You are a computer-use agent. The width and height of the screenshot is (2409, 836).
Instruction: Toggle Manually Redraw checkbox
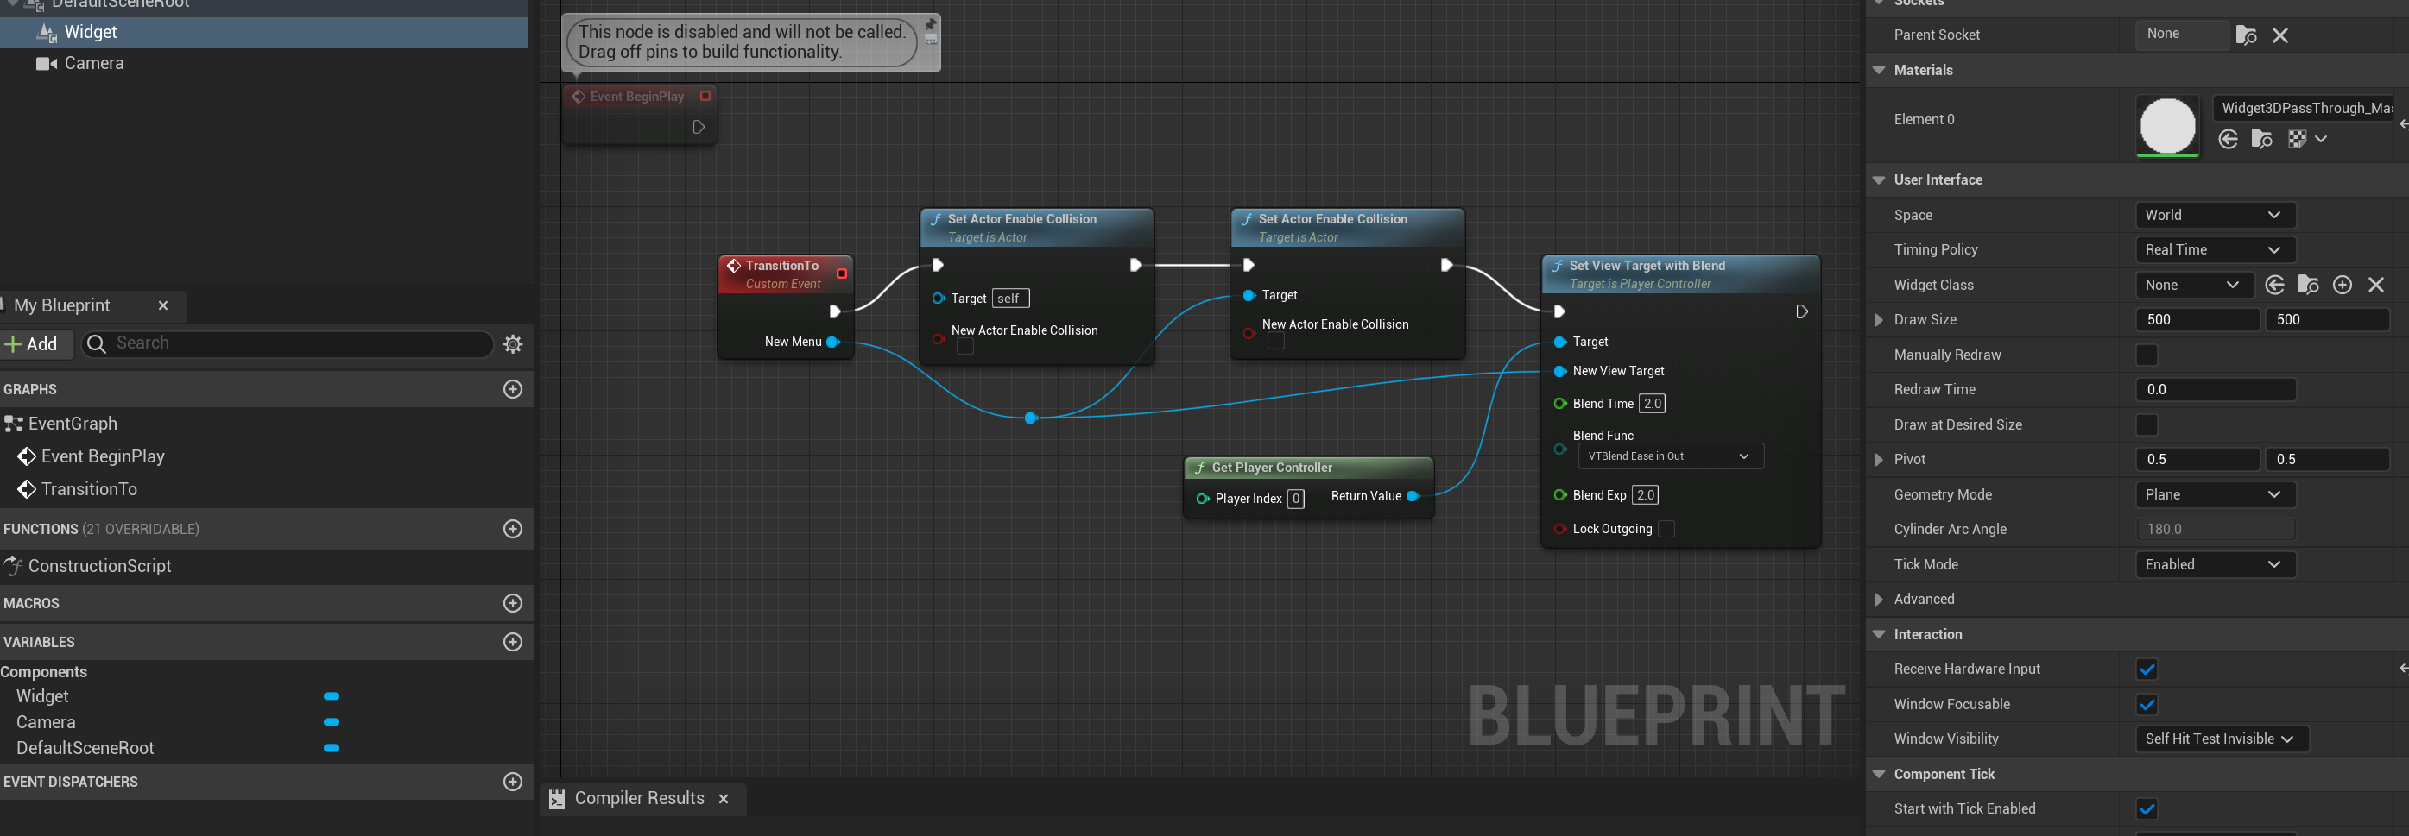(2147, 355)
